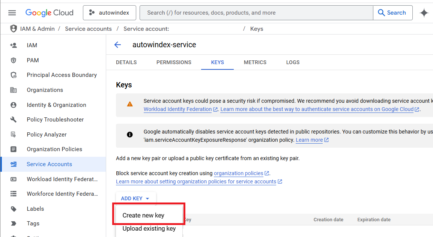Click the blue Search button
This screenshot has width=433, height=237.
pos(392,13)
